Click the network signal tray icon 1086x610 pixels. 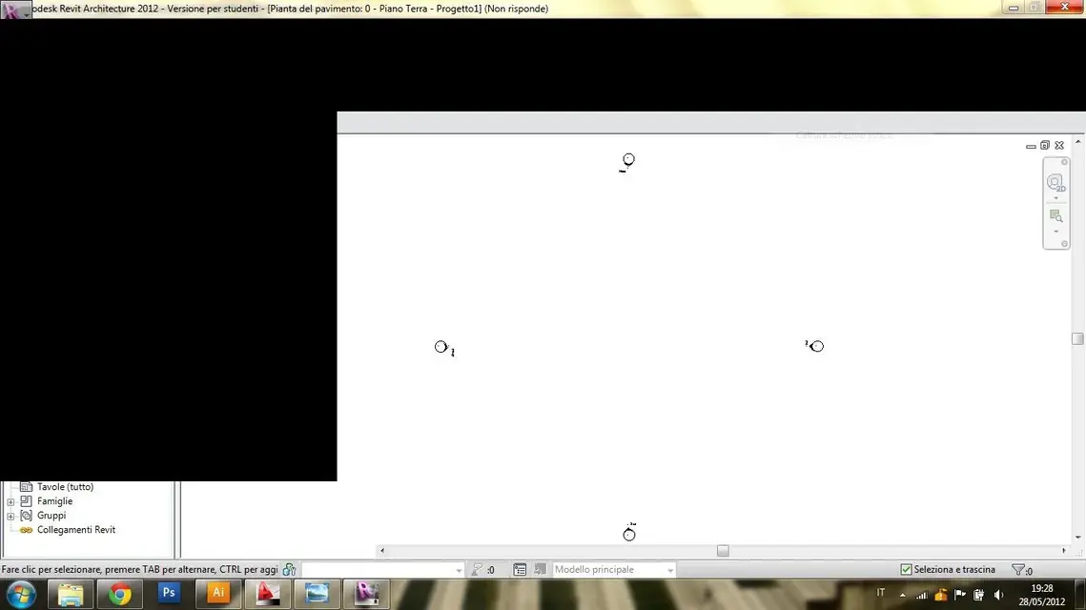(922, 595)
